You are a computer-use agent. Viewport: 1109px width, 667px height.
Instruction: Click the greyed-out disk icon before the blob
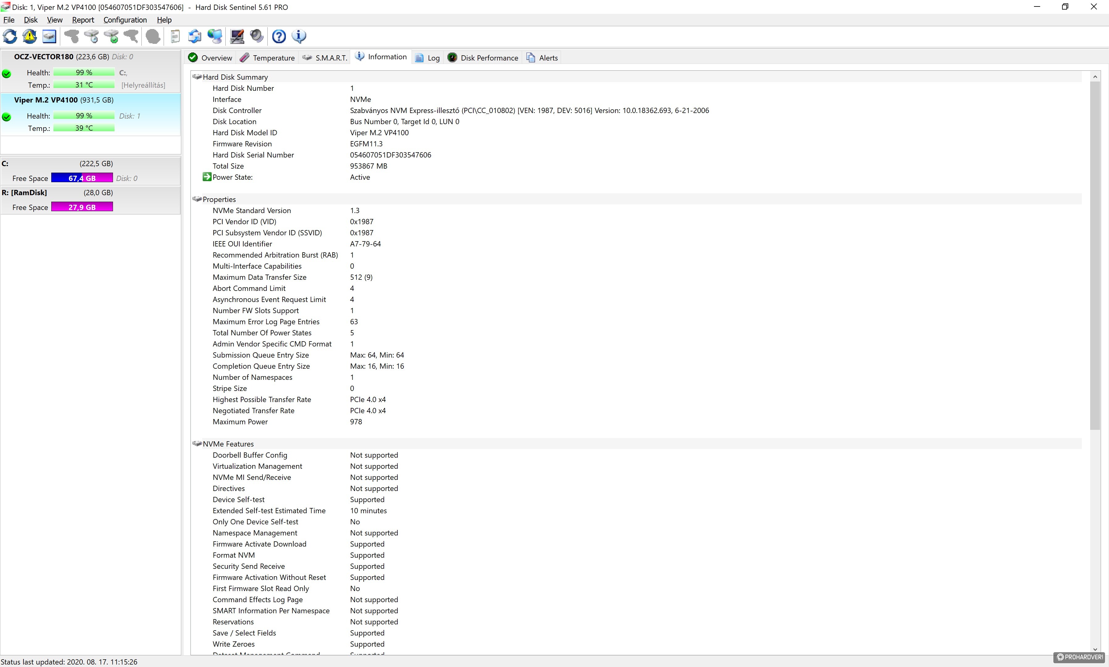[131, 36]
